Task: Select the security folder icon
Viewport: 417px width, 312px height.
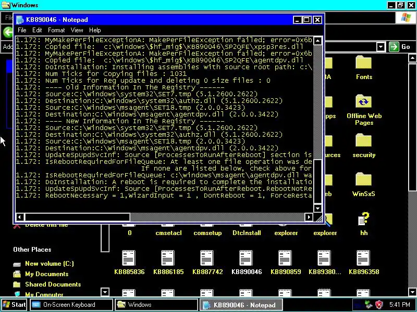Action: 363,141
